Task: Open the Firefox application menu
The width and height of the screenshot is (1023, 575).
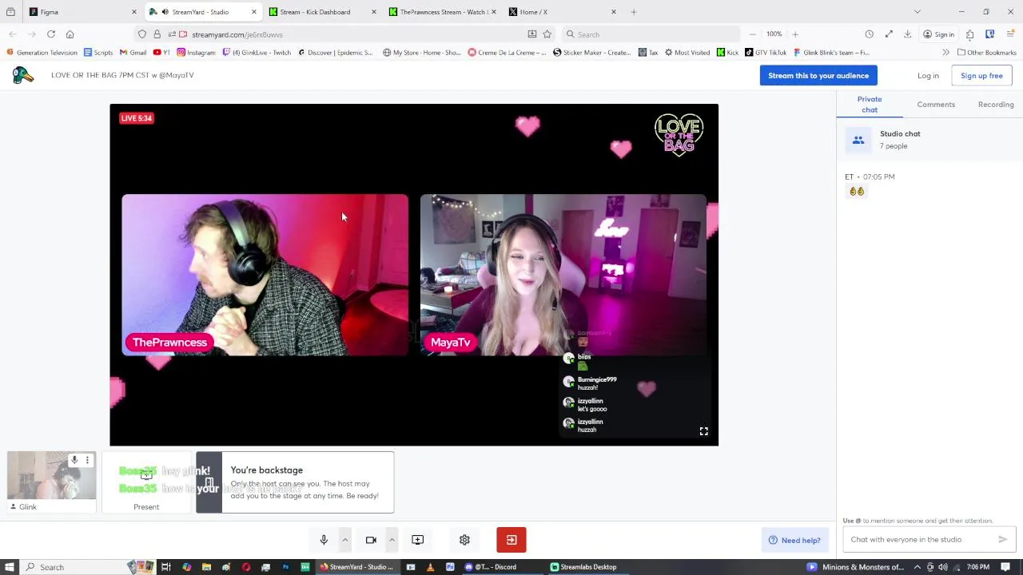Action: pos(1010,34)
